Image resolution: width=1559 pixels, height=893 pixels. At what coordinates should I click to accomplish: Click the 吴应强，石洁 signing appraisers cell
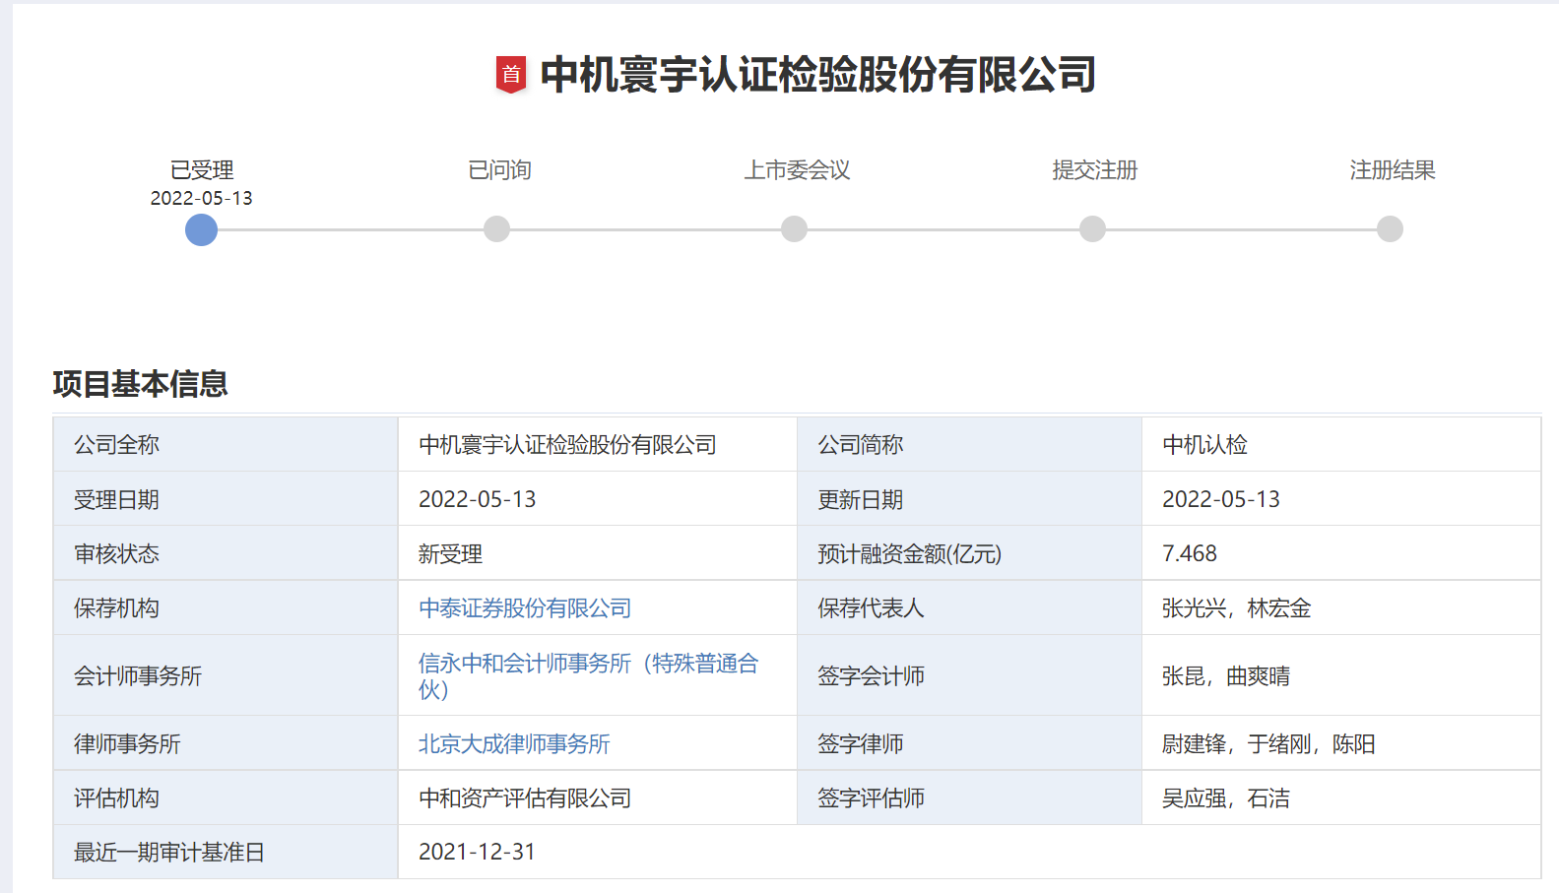1341,798
